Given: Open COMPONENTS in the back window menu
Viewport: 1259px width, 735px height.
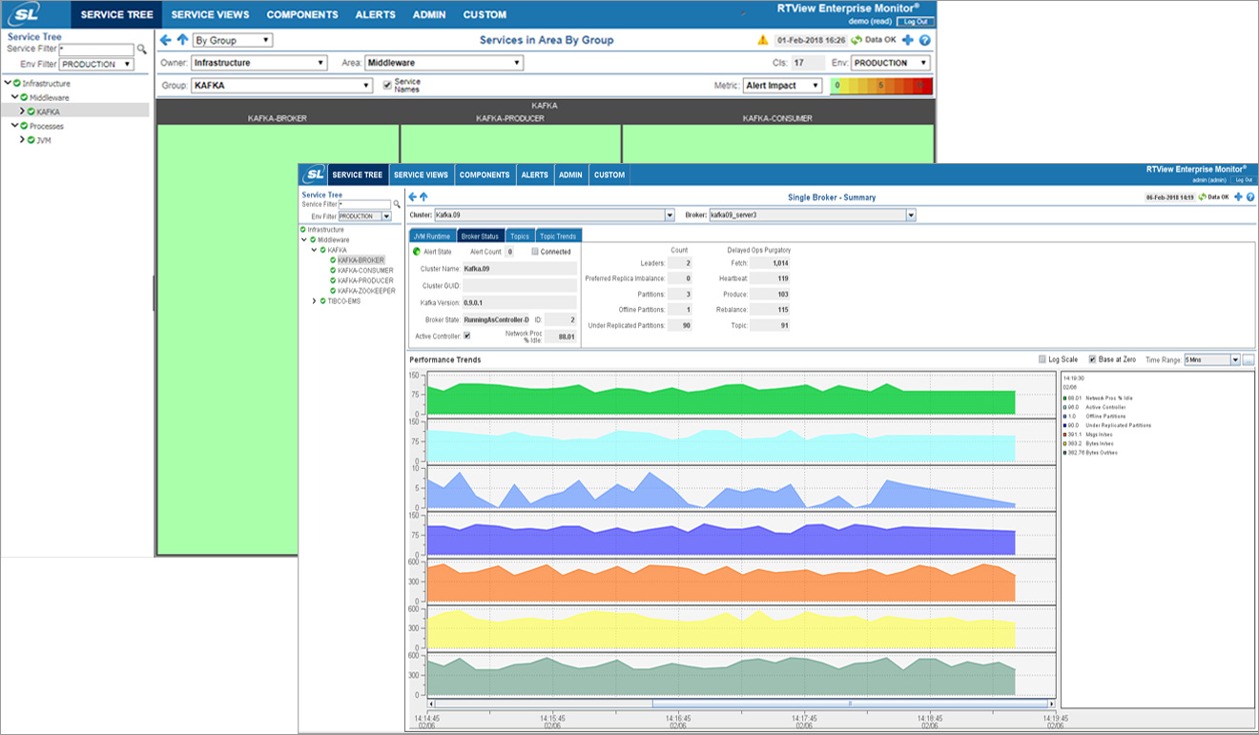Looking at the screenshot, I should [x=302, y=14].
